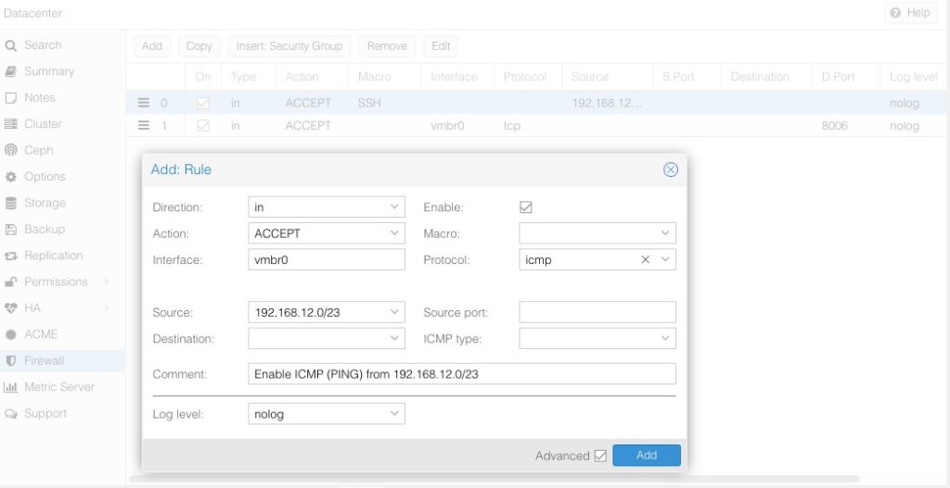The height and width of the screenshot is (488, 950).
Task: Click the Summary book icon
Action: (10, 71)
